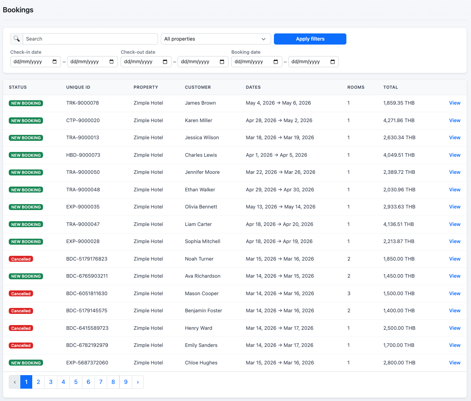Screen dimensions: 471x401
Task: View James Brown's booking TRK-9000078
Action: 454,103
